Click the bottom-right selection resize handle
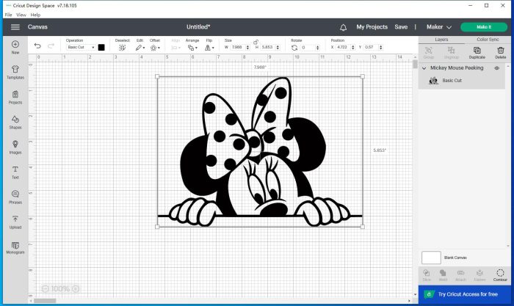The width and height of the screenshot is (514, 306). 363,227
